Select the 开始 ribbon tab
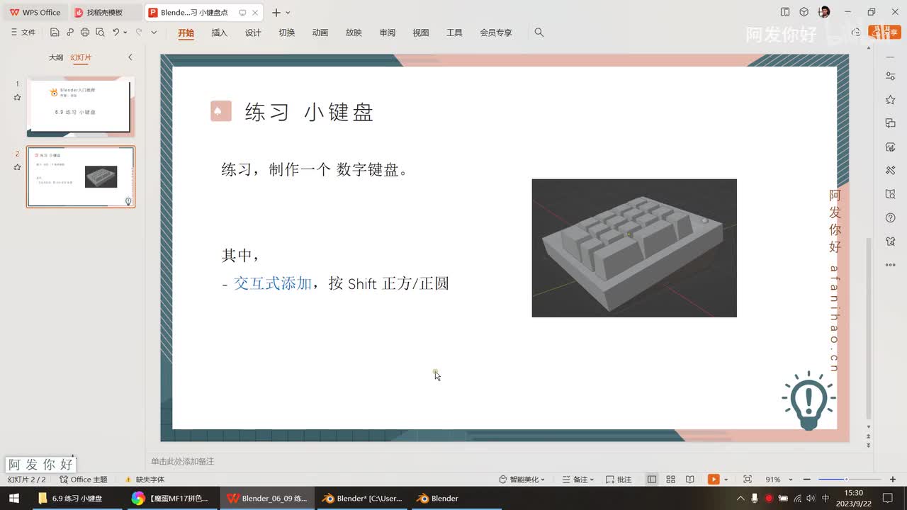The image size is (907, 510). (x=186, y=33)
